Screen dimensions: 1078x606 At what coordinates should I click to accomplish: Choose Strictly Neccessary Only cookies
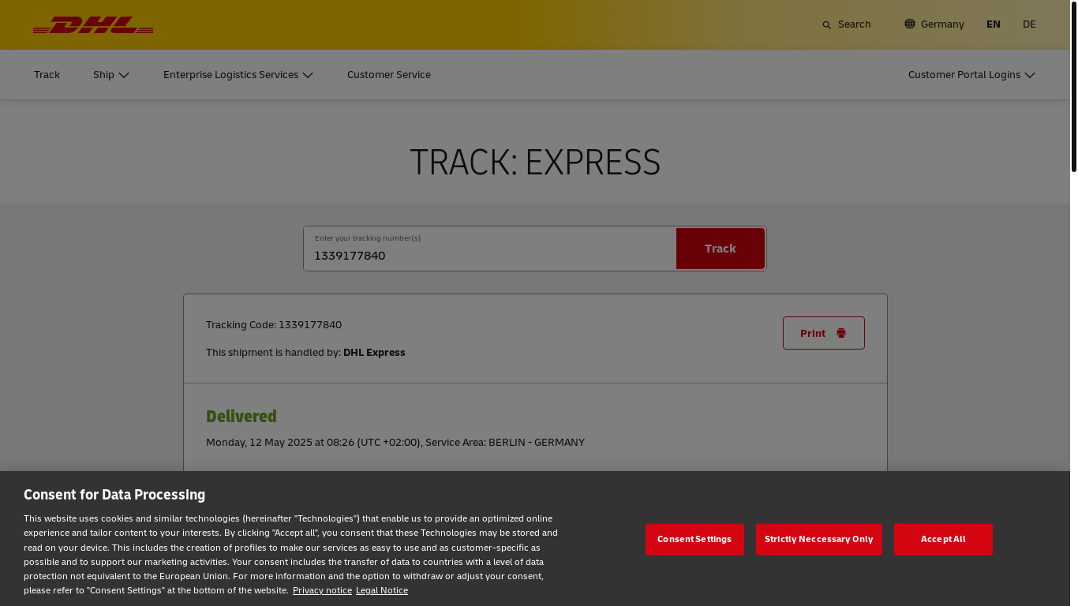pos(819,539)
